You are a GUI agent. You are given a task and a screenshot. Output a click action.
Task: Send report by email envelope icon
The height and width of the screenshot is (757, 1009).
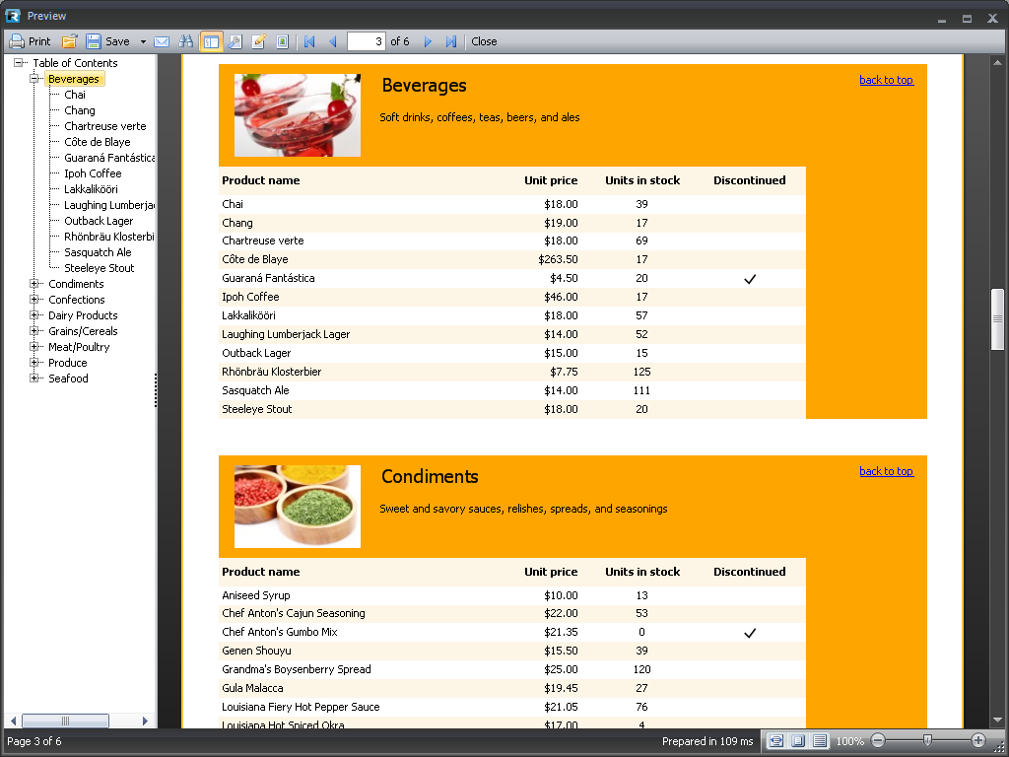pyautogui.click(x=162, y=41)
